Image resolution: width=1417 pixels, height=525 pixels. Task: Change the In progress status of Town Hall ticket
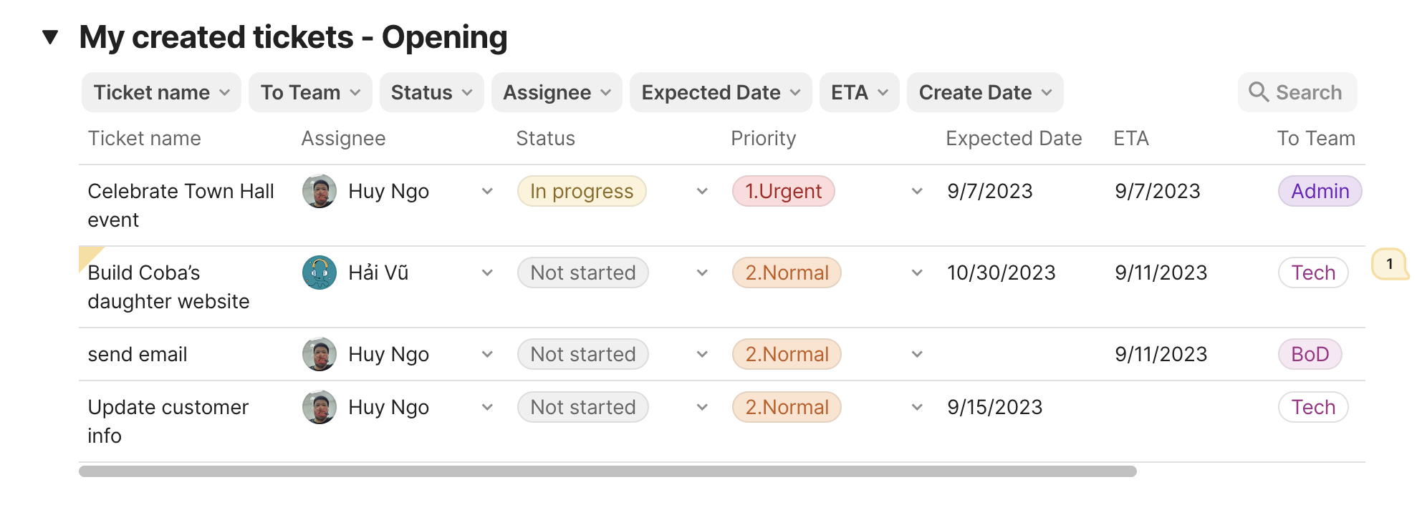click(x=582, y=192)
